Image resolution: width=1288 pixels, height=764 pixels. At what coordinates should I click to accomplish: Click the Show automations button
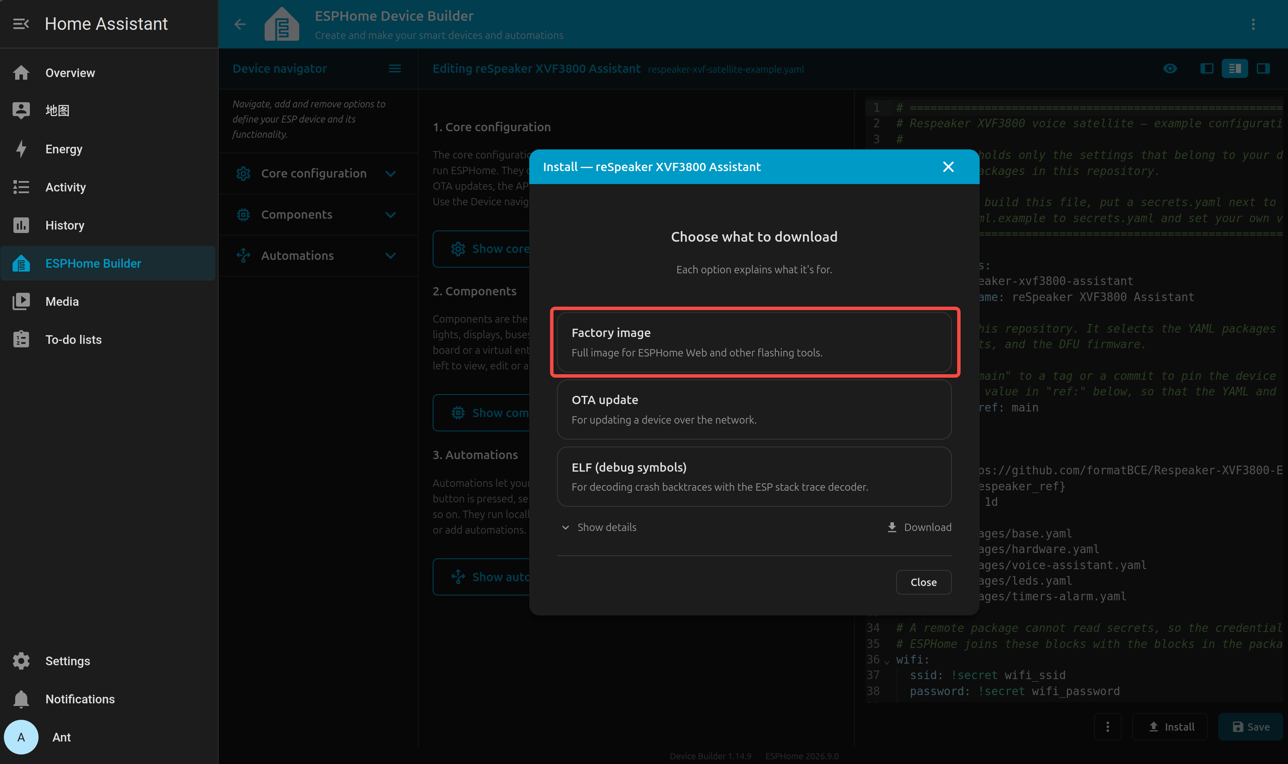click(481, 577)
